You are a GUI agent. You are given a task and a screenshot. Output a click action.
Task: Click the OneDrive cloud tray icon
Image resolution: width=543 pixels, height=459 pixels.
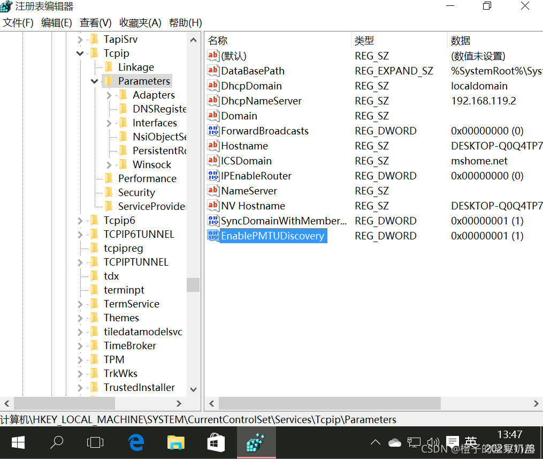coord(394,443)
